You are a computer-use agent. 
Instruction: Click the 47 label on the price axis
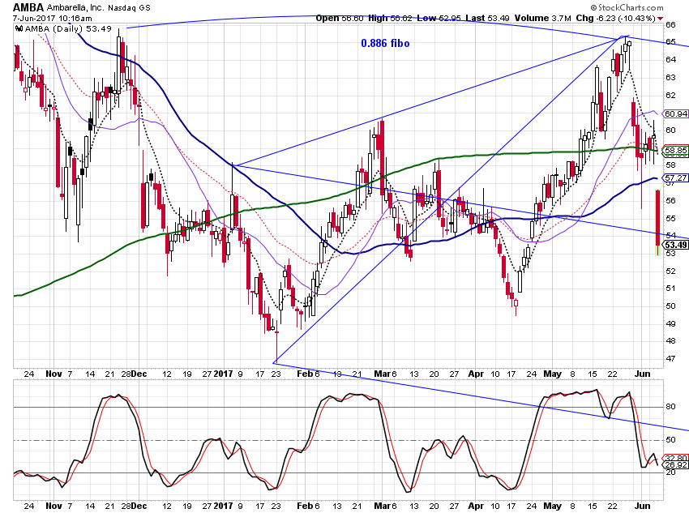click(x=670, y=358)
